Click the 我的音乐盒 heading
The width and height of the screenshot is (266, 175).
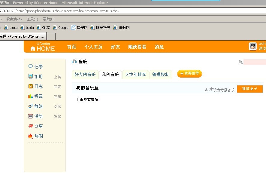click(x=87, y=88)
